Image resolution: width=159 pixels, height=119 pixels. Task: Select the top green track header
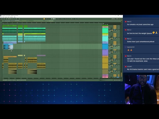105,26
